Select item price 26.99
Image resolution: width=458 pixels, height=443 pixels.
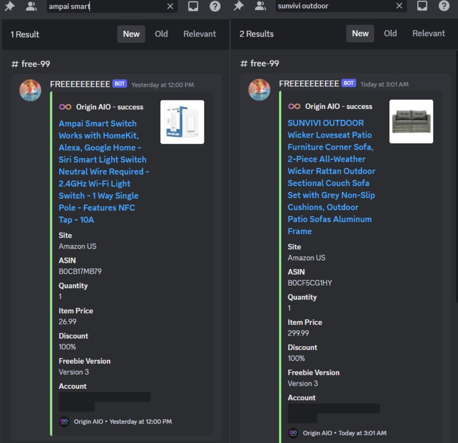coord(68,322)
